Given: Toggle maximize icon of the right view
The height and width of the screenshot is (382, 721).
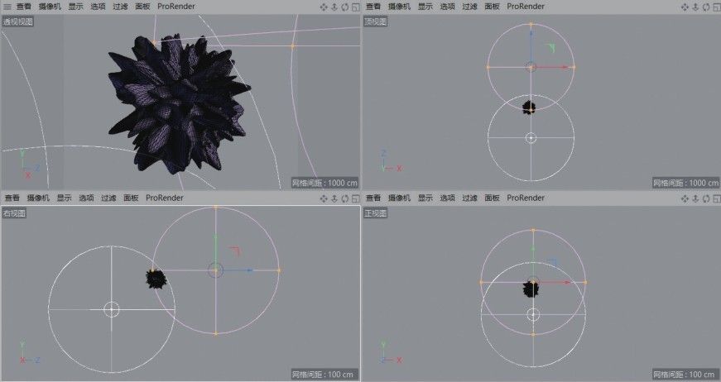Looking at the screenshot, I should pos(356,198).
